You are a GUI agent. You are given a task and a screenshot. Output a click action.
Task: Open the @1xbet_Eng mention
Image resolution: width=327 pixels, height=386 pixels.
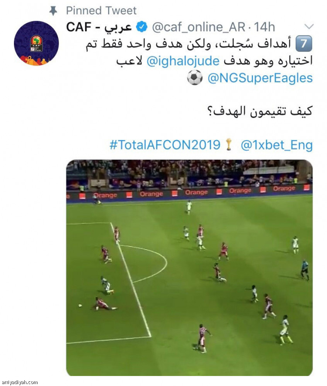277,145
